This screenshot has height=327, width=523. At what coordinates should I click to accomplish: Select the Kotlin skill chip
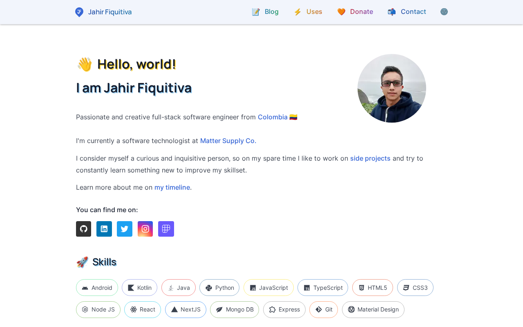tap(139, 288)
